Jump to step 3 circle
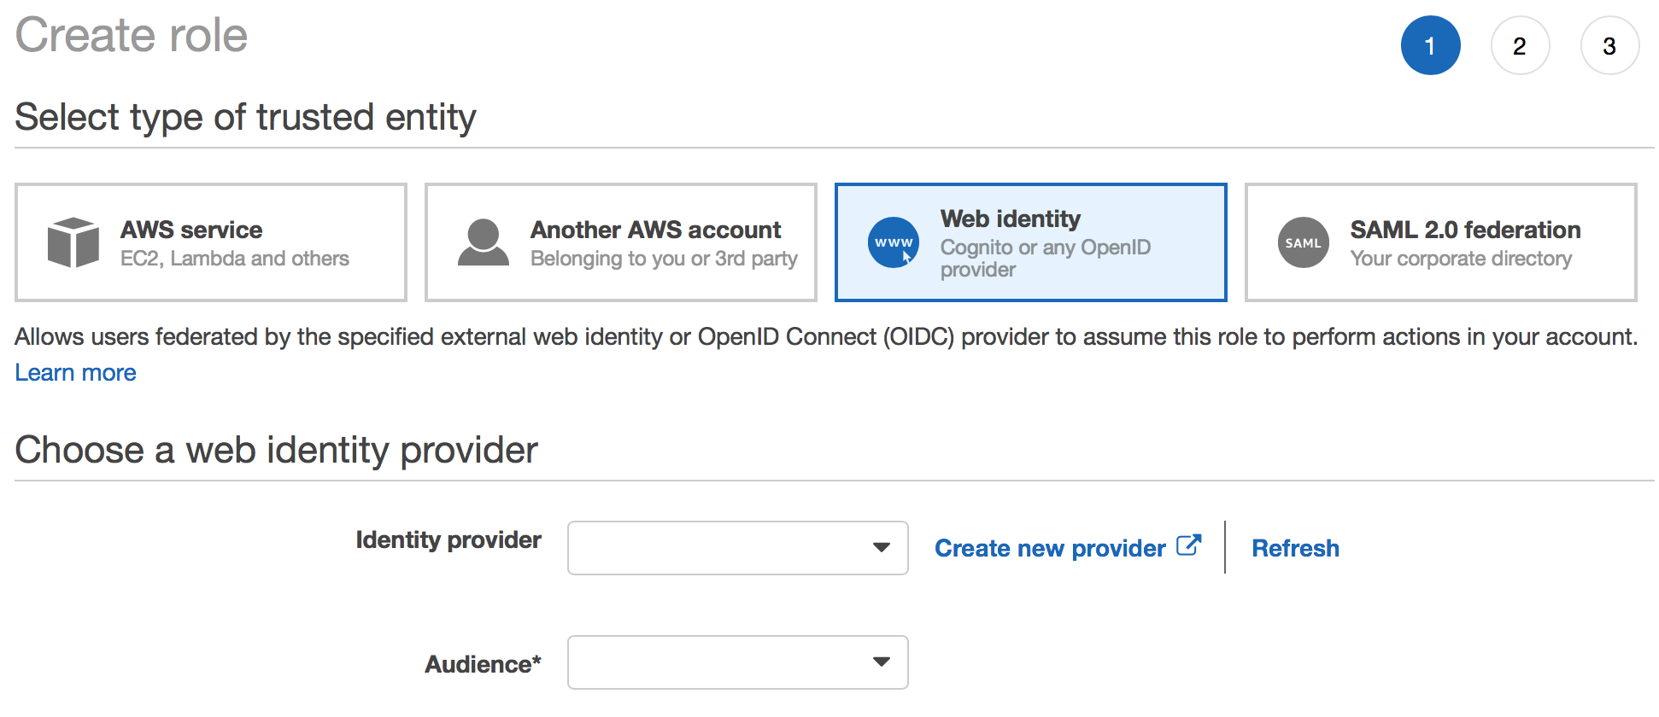 [x=1609, y=46]
